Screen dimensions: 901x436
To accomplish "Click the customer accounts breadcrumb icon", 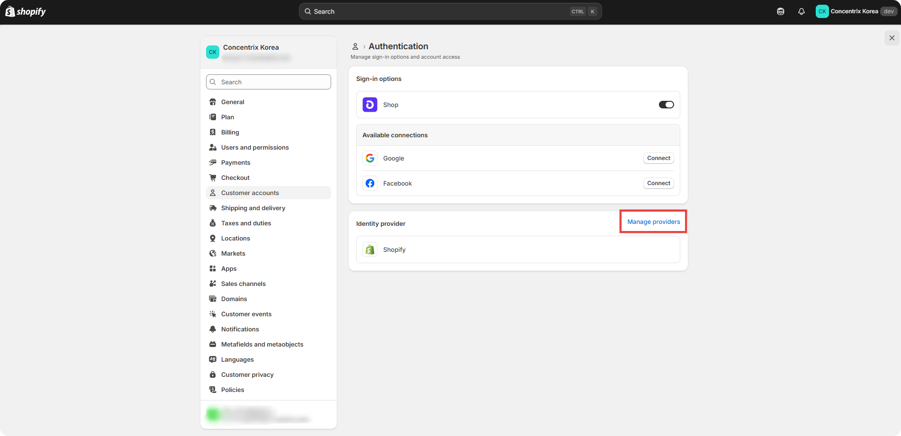I will [355, 46].
